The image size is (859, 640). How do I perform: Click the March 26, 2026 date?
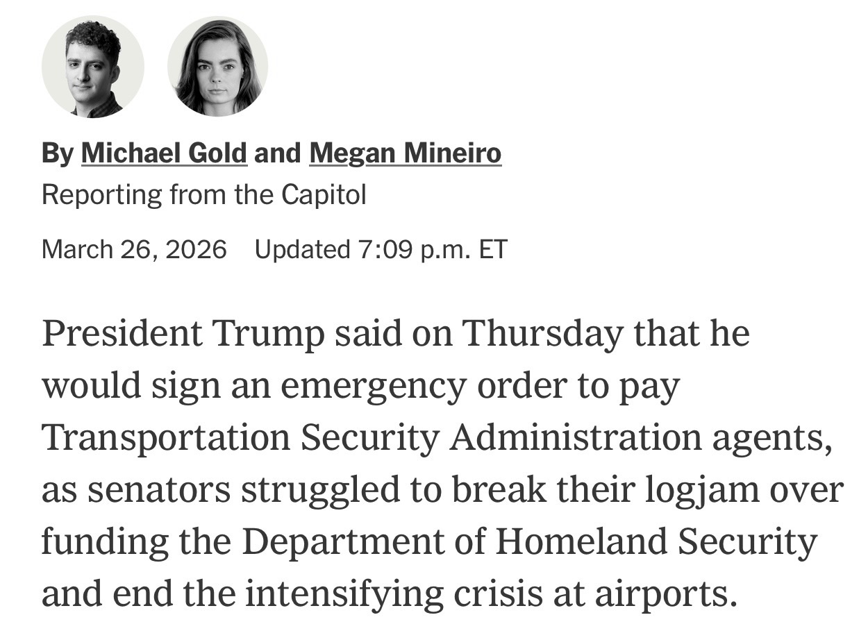pyautogui.click(x=134, y=249)
